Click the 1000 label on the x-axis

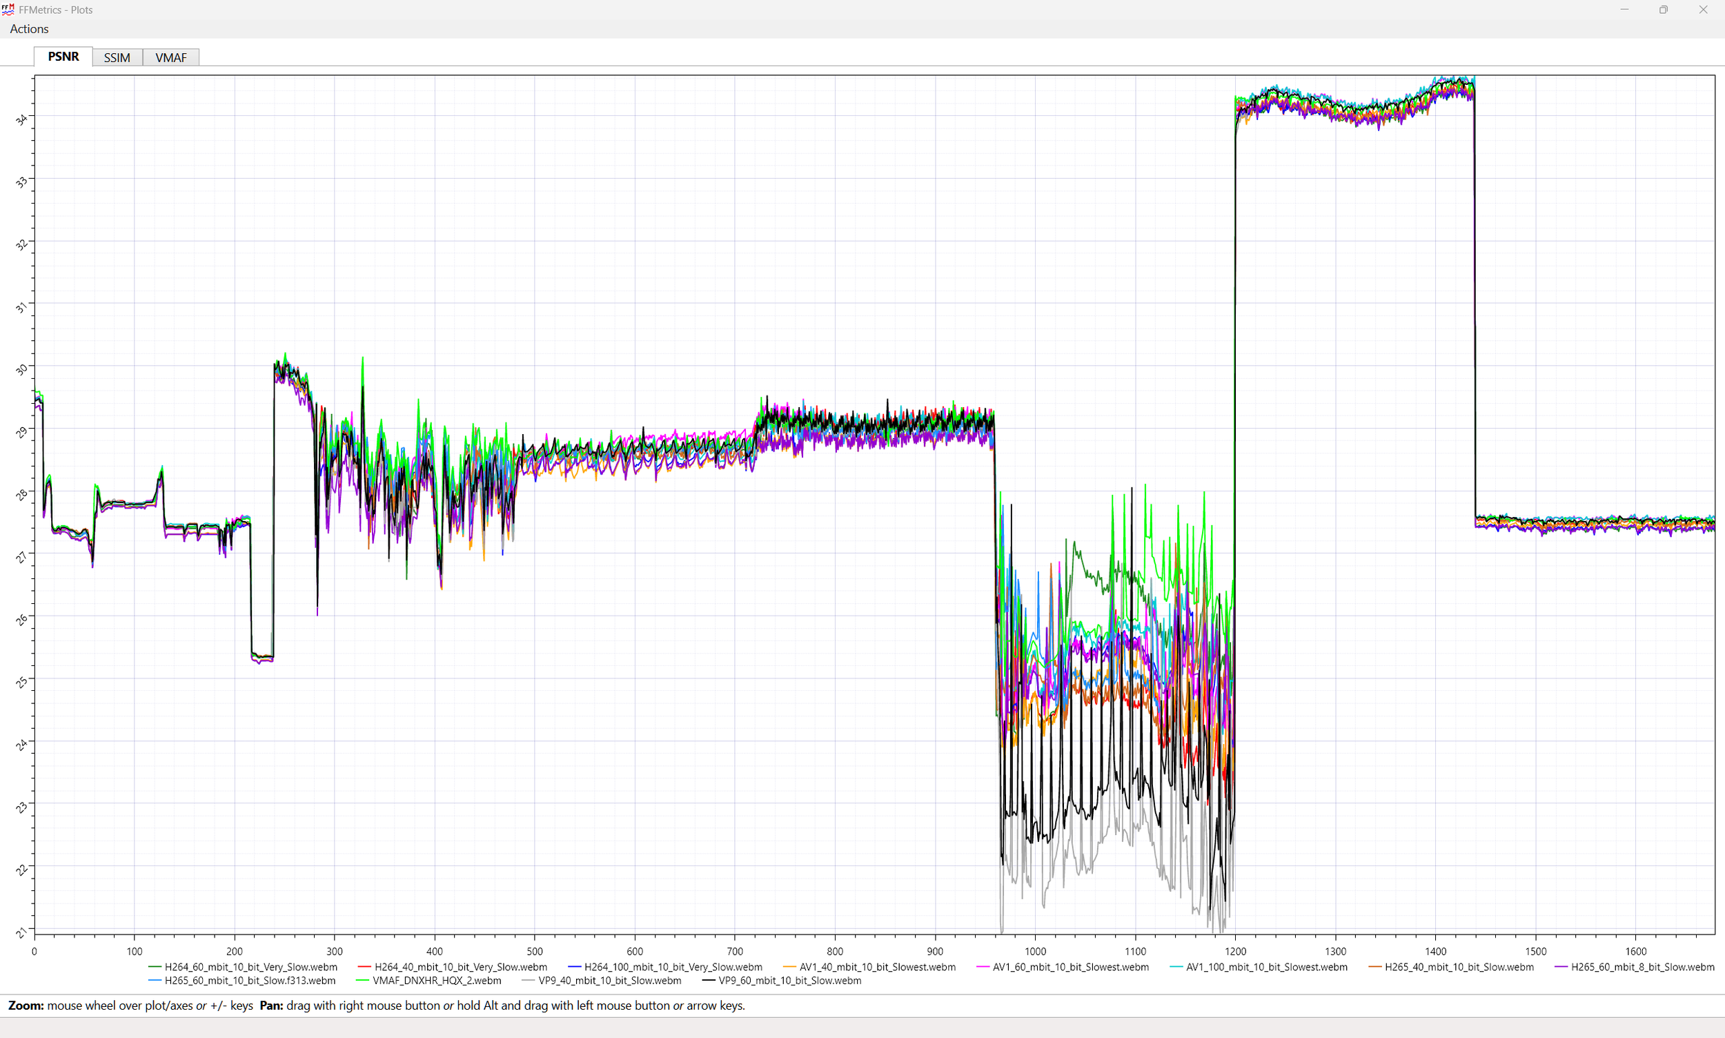tap(1035, 951)
